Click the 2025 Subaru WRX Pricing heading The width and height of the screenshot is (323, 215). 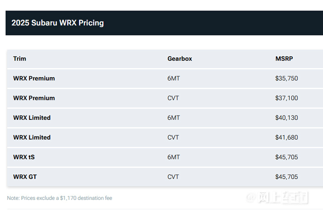[x=57, y=23]
